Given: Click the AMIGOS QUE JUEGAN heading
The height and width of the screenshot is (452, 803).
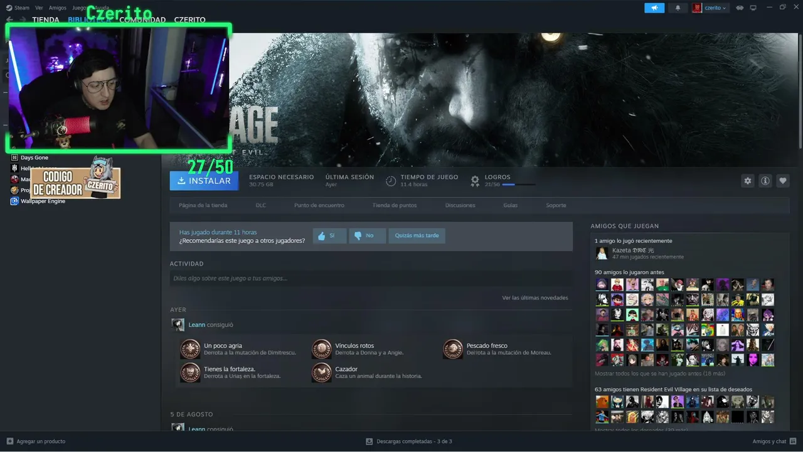Looking at the screenshot, I should click(x=624, y=226).
